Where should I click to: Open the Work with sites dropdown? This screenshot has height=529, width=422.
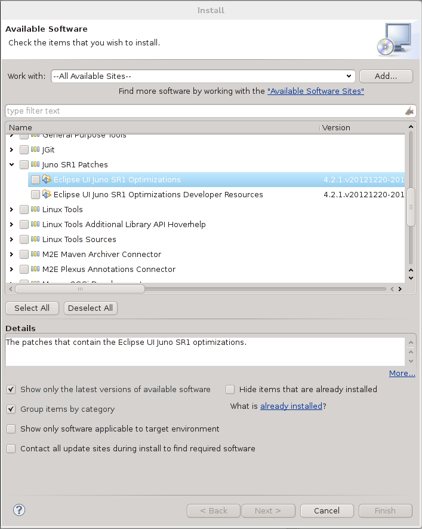coord(349,77)
